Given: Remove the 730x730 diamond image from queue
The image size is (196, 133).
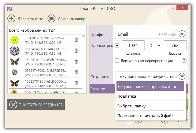Looking at the screenshot, I should pos(76,50).
